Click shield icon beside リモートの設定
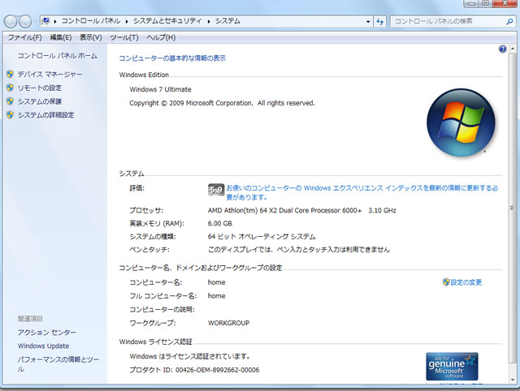520x391 pixels. point(10,88)
